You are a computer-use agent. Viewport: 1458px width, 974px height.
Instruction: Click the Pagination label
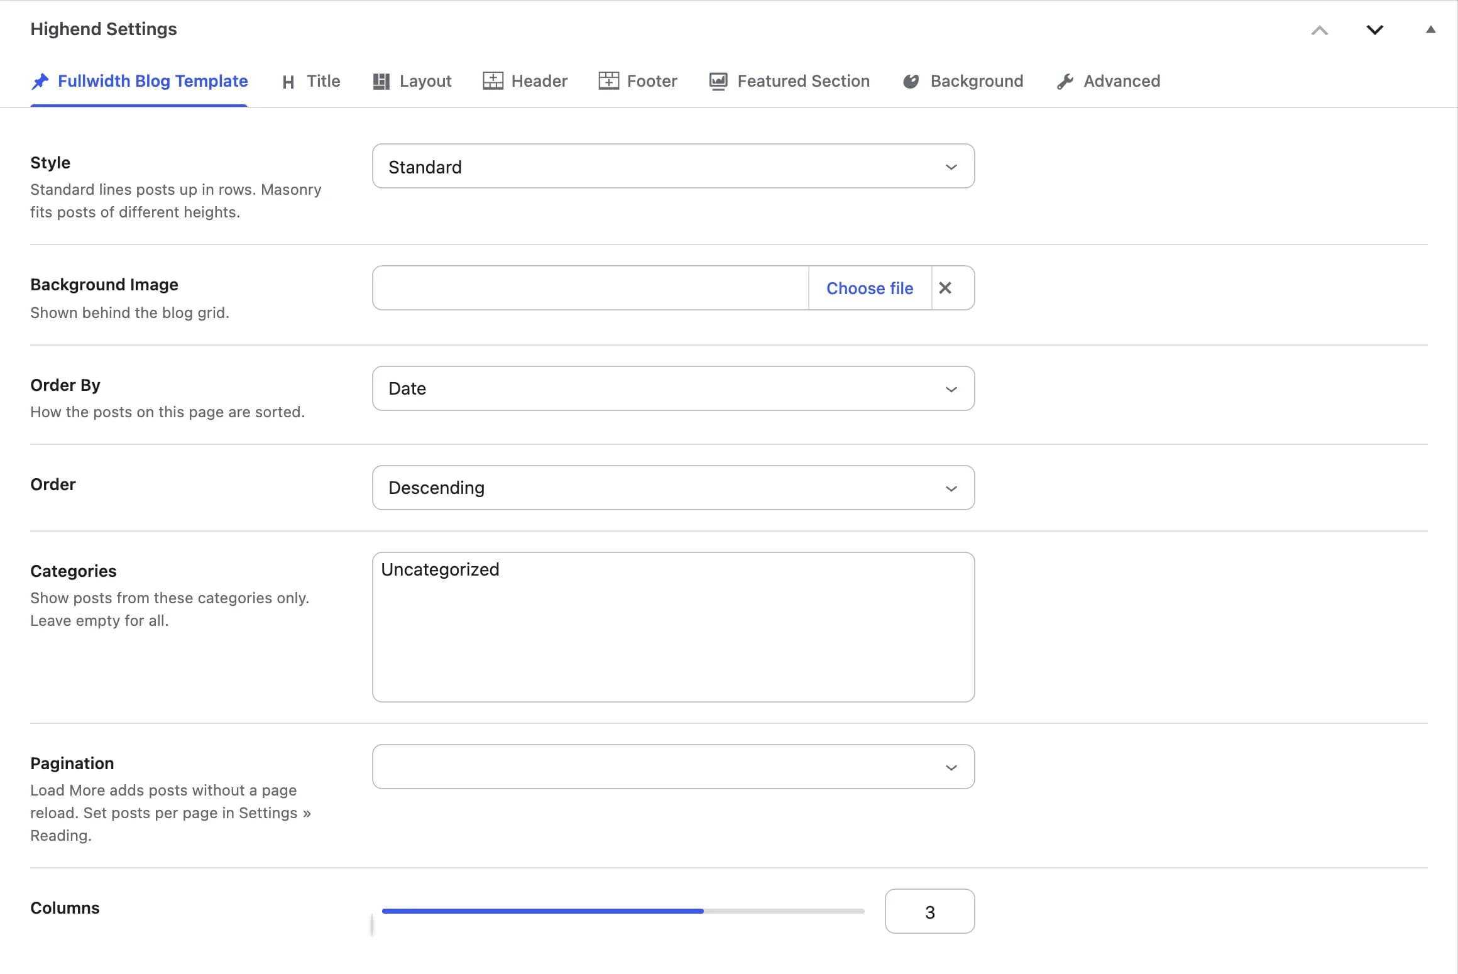coord(72,763)
